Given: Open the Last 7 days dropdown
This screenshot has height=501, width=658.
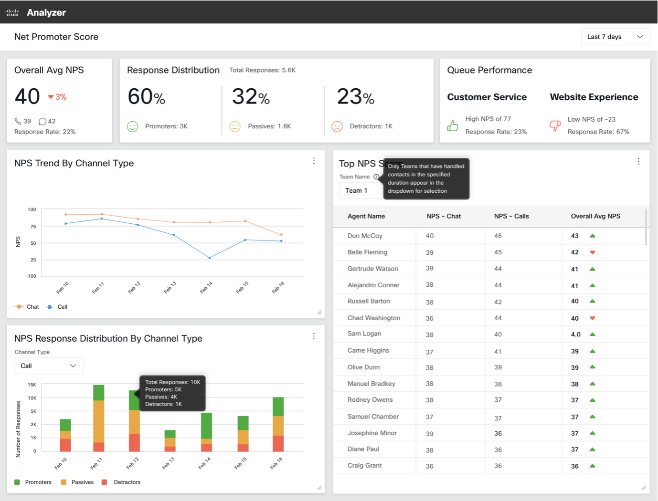Looking at the screenshot, I should [615, 37].
